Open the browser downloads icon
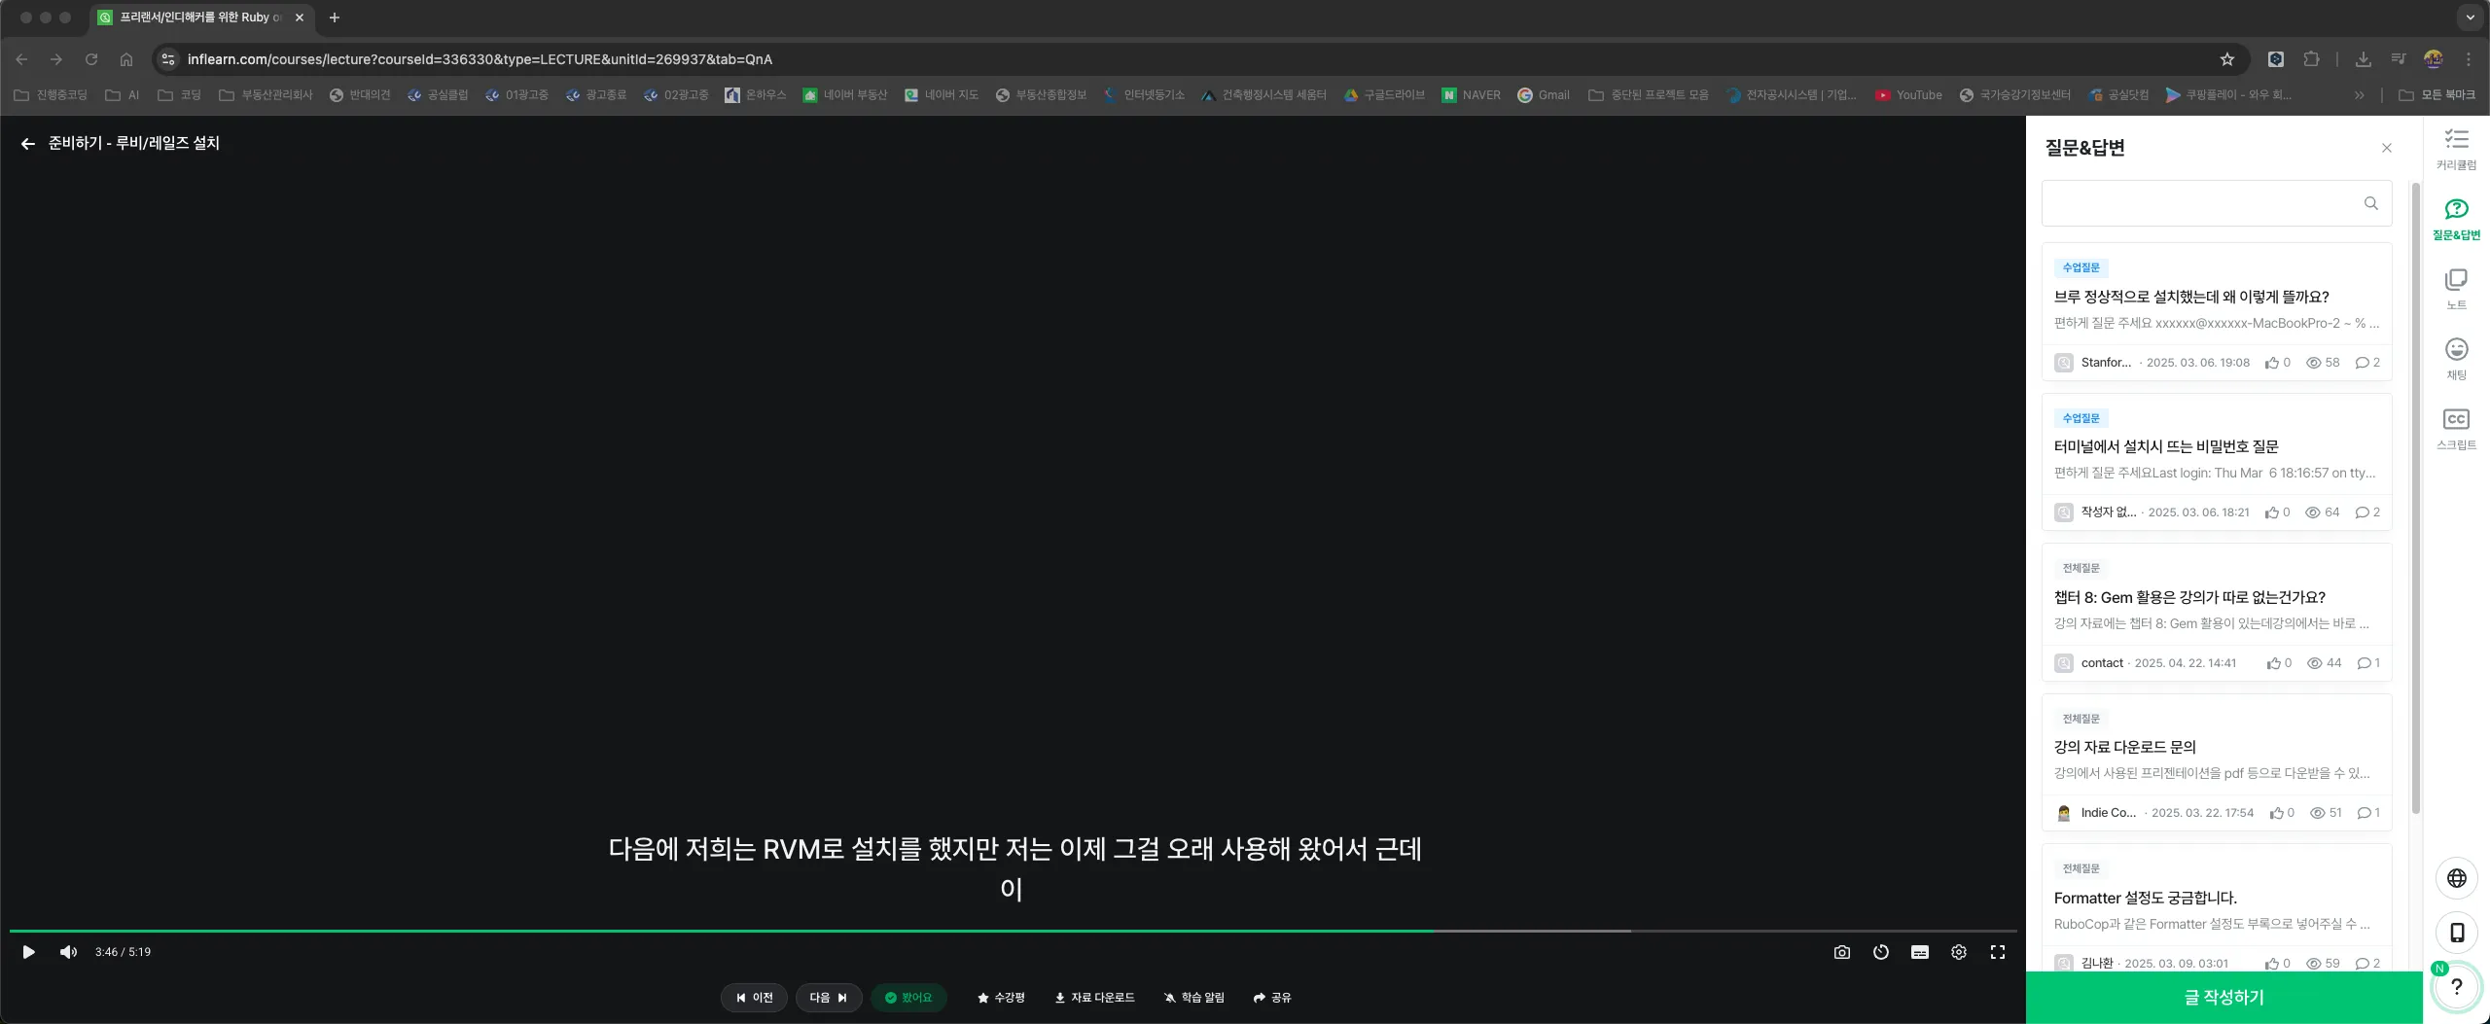The height and width of the screenshot is (1024, 2490). pyautogui.click(x=2363, y=59)
